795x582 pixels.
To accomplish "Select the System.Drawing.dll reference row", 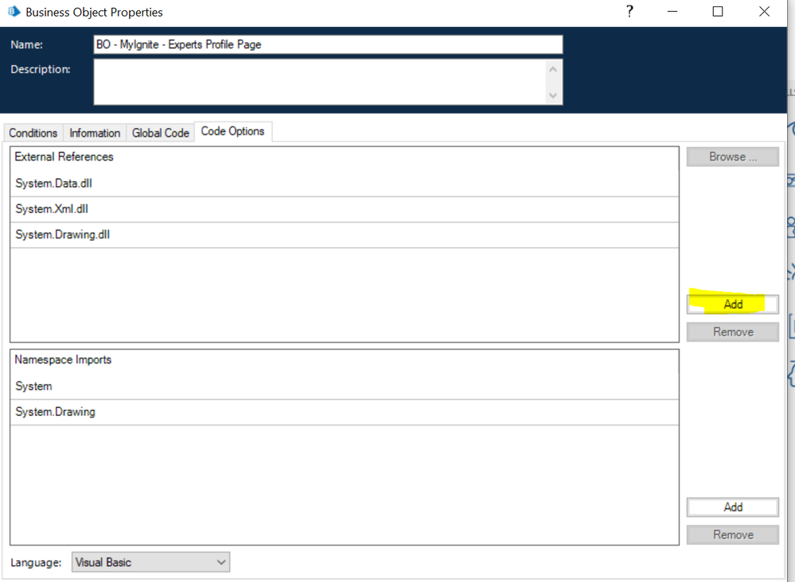I will (345, 235).
